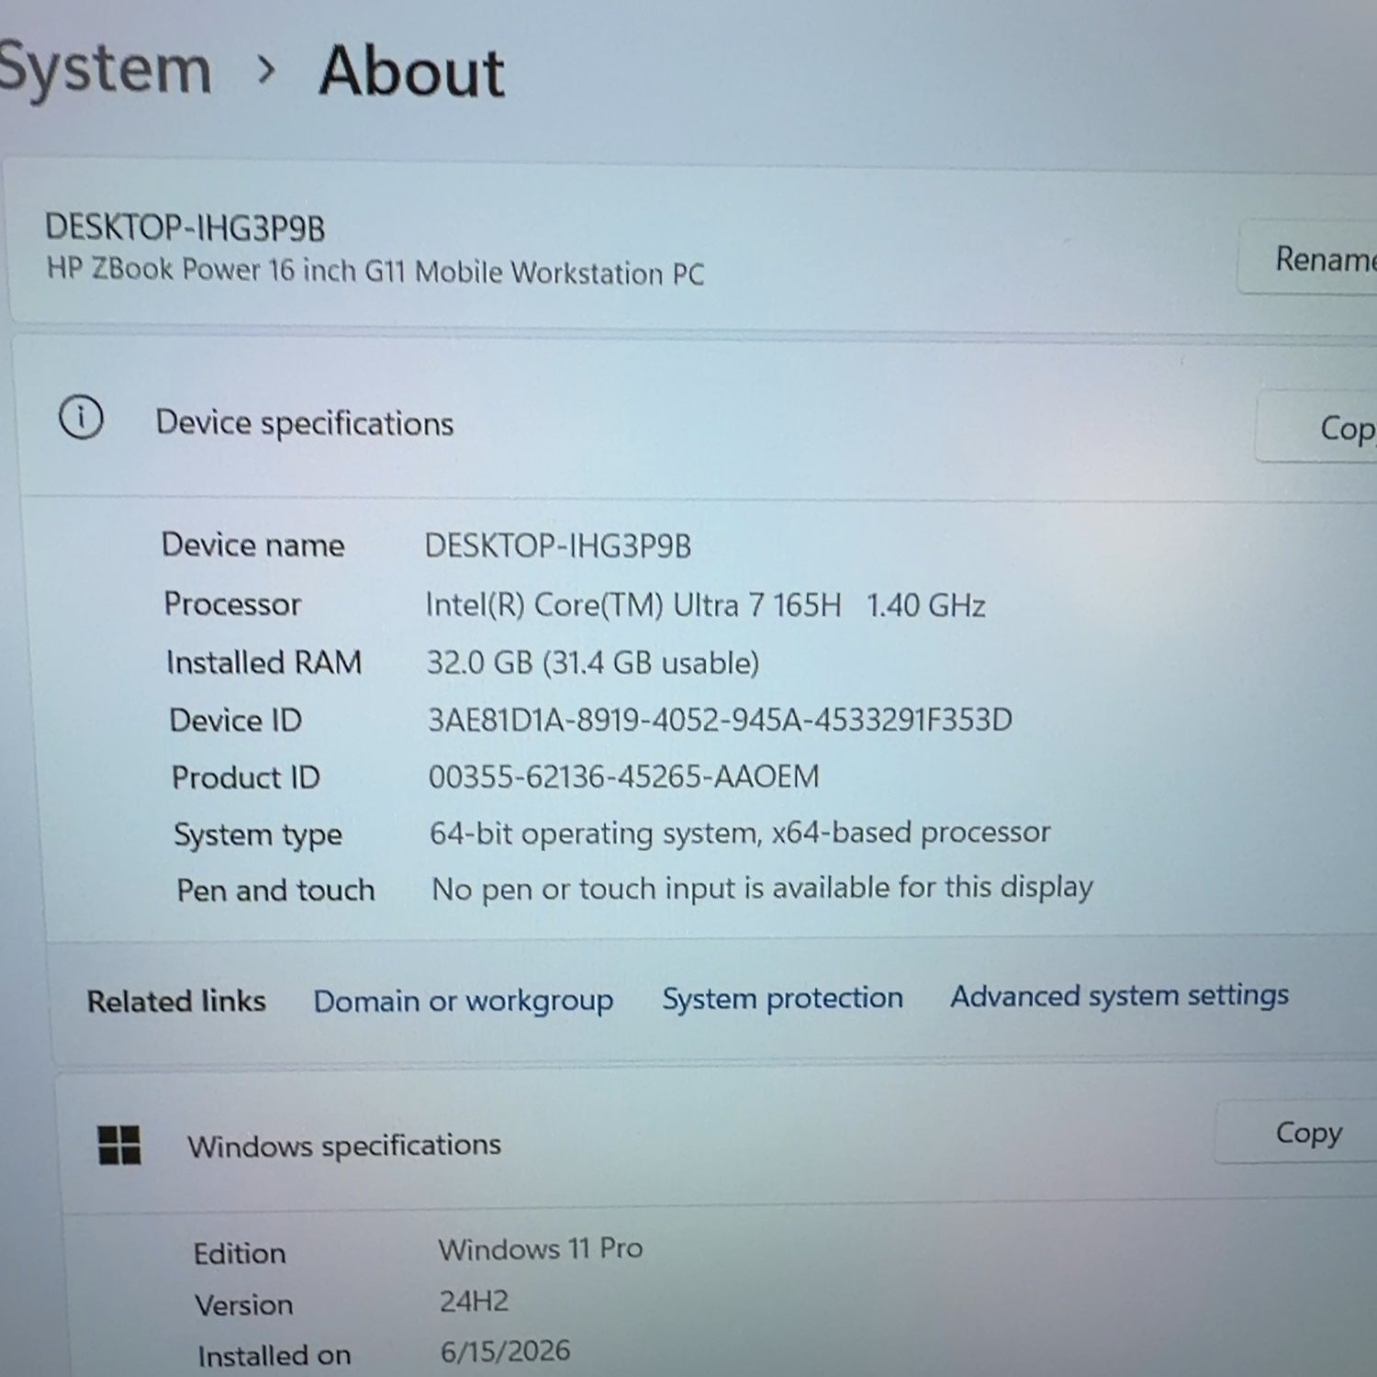Click the About page title
Viewport: 1377px width, 1377px height.
[412, 72]
